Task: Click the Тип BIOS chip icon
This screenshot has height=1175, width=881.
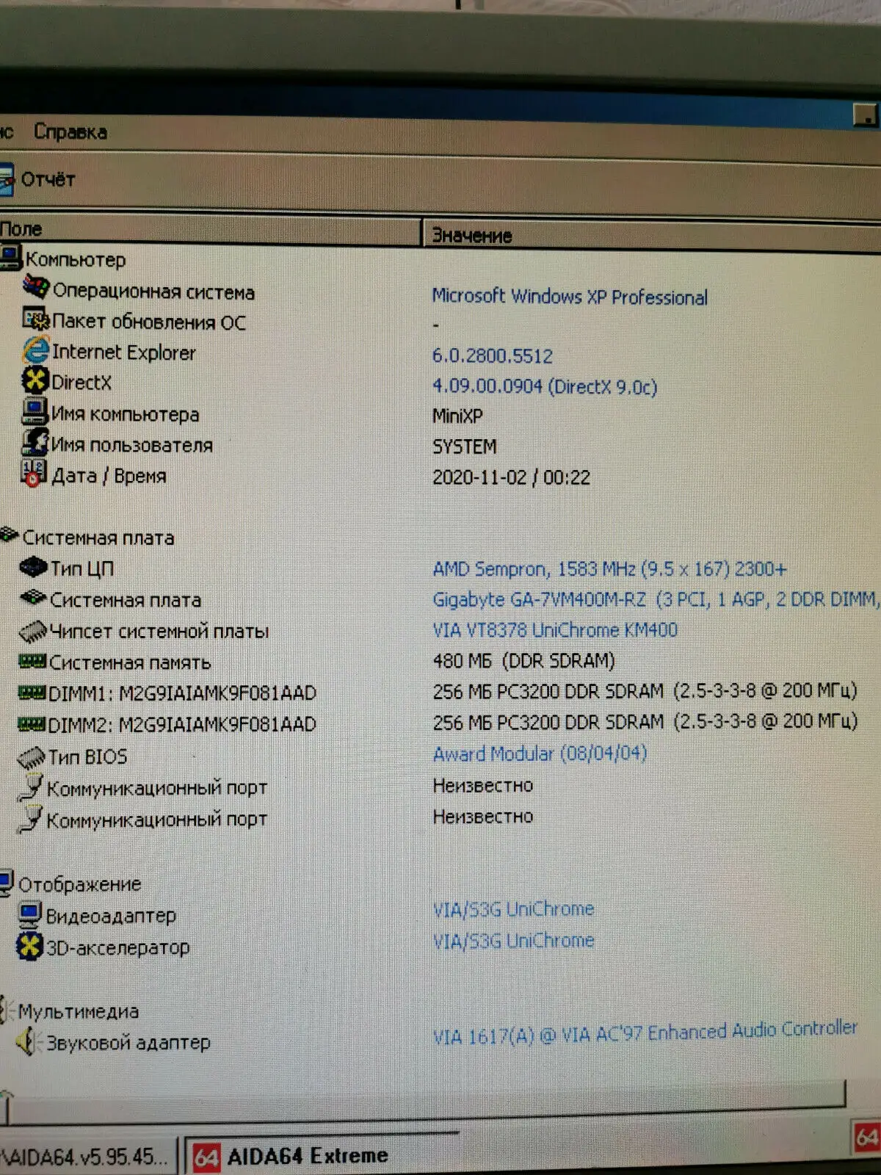Action: 32,756
